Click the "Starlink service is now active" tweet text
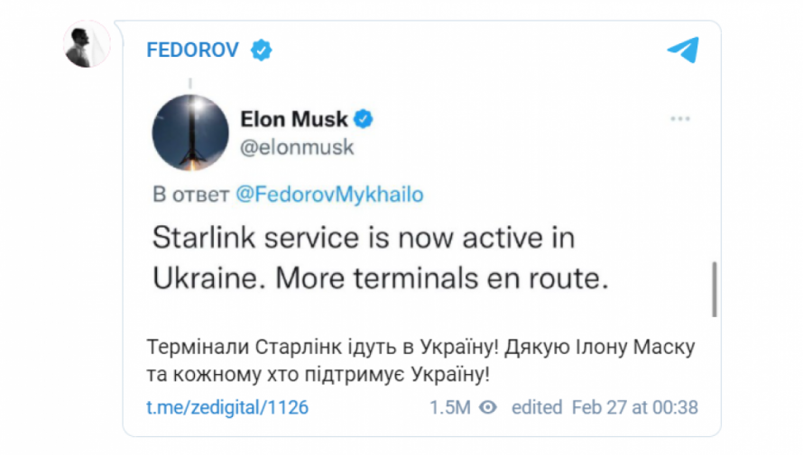Image resolution: width=803 pixels, height=455 pixels. 362,239
